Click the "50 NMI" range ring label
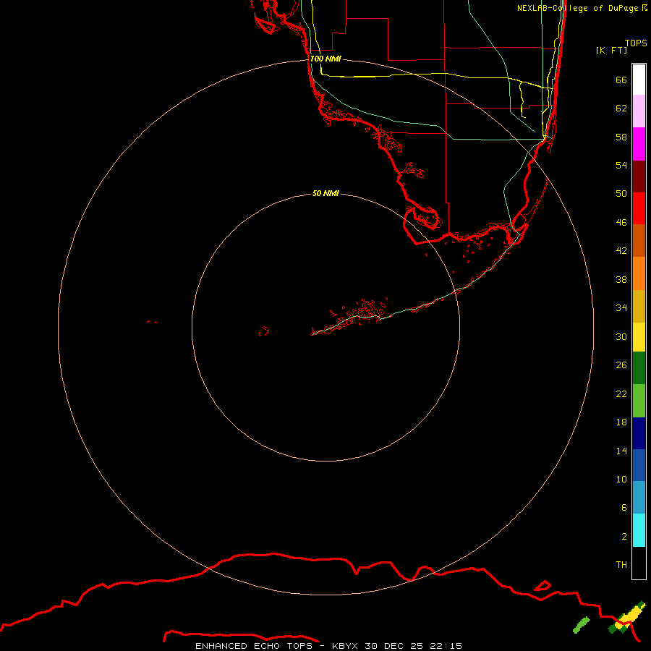 coord(325,193)
